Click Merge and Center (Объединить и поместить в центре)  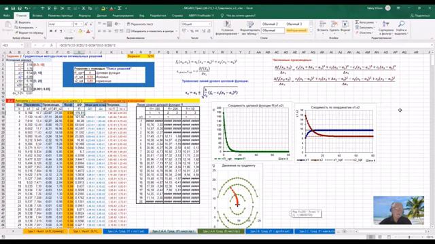(x=150, y=31)
